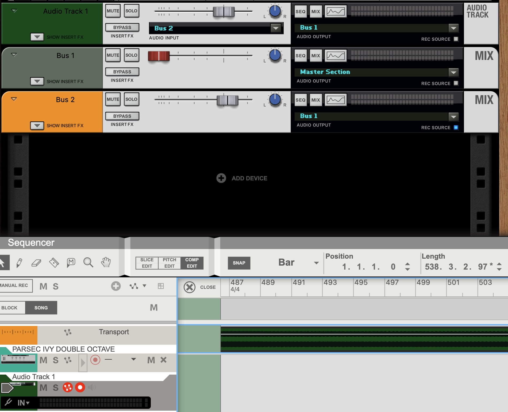Select the Mute tool

pos(71,263)
